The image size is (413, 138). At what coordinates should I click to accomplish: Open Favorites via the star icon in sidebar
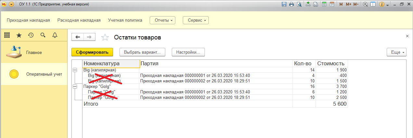coord(19,35)
